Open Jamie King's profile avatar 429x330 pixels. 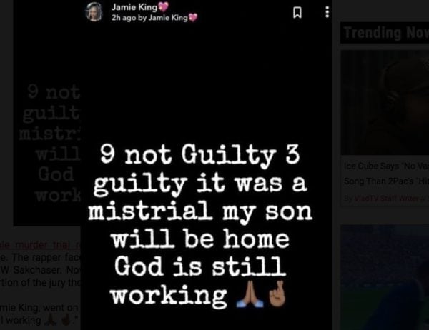tap(94, 11)
